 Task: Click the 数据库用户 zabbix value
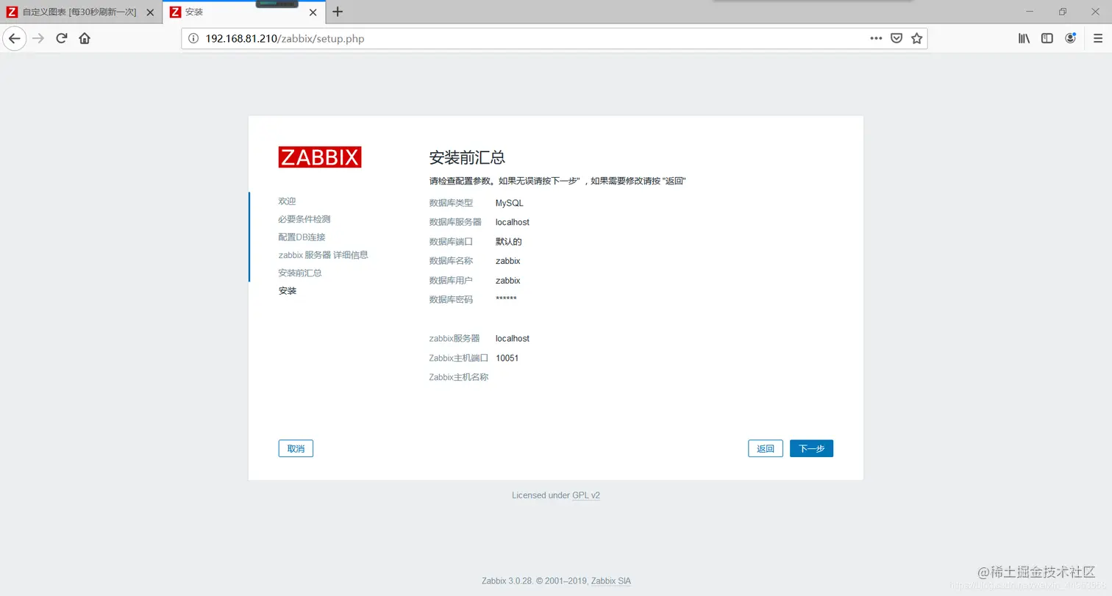tap(508, 280)
